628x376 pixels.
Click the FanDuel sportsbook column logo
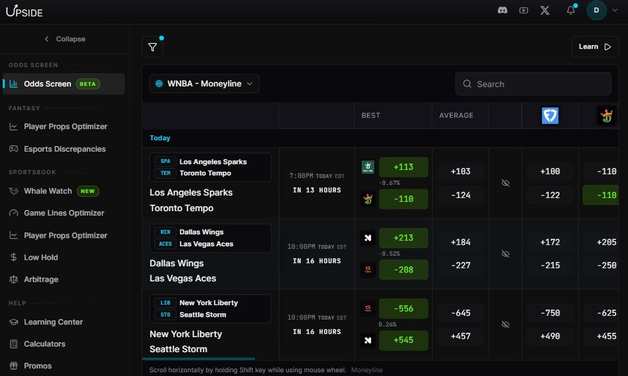point(550,115)
